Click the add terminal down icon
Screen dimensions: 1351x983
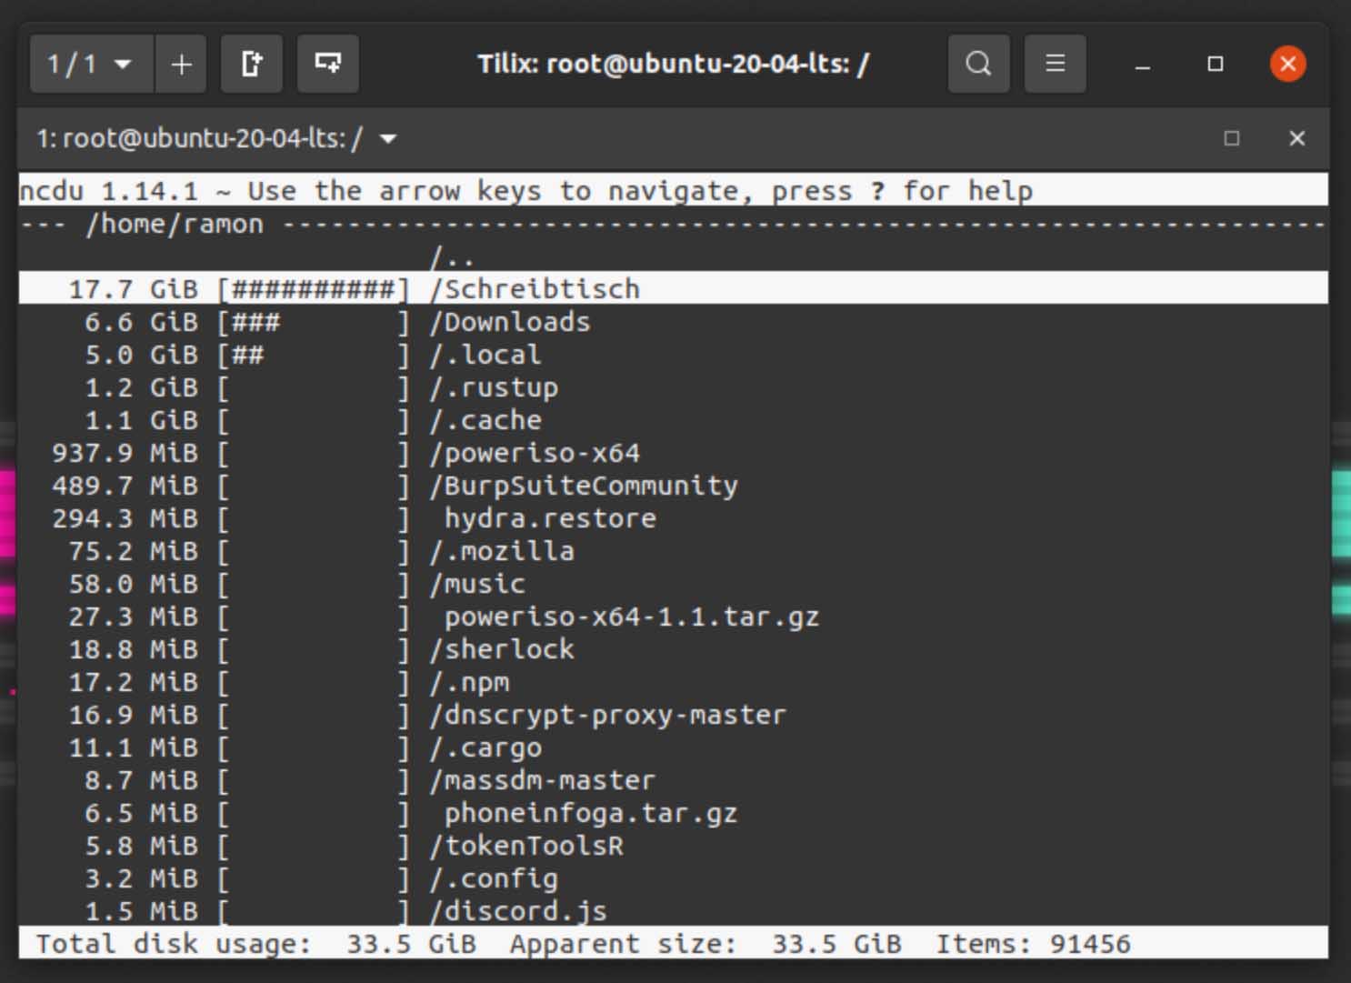[327, 64]
